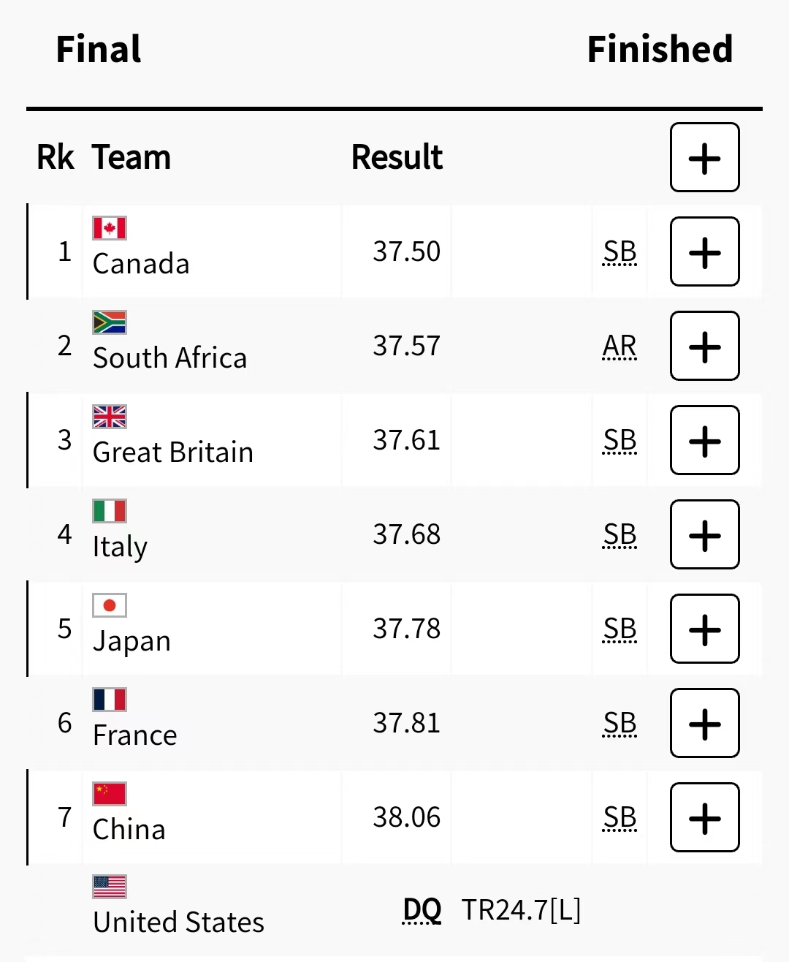Click Canada's SB abbreviation
This screenshot has height=962, width=789.
pyautogui.click(x=620, y=251)
